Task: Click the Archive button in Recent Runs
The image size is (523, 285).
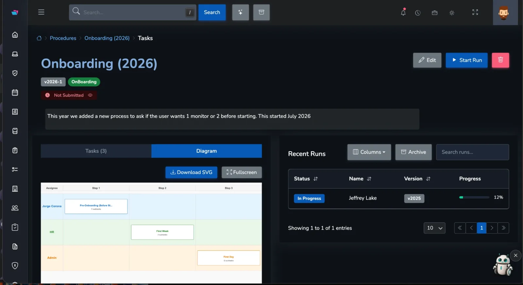Action: pyautogui.click(x=413, y=152)
